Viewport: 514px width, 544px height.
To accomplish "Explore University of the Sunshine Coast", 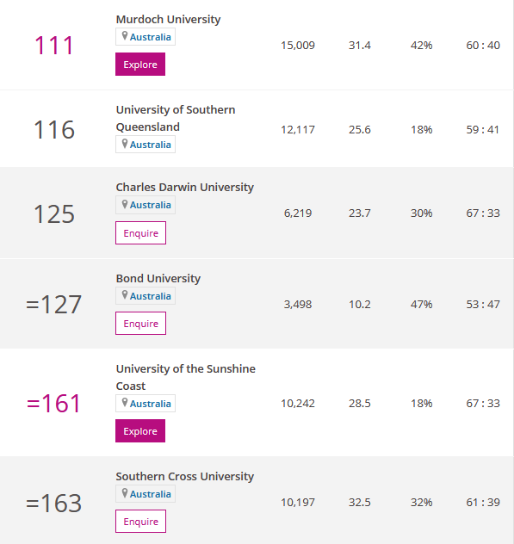I will (x=140, y=431).
